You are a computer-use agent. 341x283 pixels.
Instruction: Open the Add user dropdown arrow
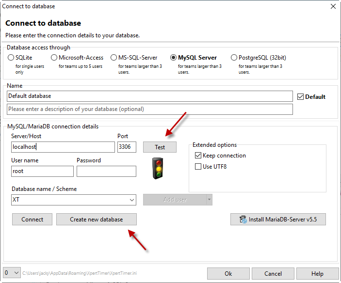[x=209, y=200]
